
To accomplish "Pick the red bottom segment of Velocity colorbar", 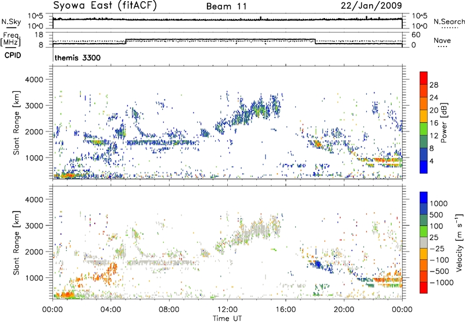I will pos(424,288).
